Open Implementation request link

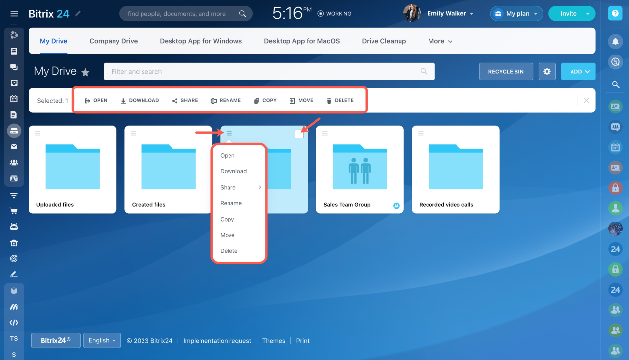pos(217,341)
